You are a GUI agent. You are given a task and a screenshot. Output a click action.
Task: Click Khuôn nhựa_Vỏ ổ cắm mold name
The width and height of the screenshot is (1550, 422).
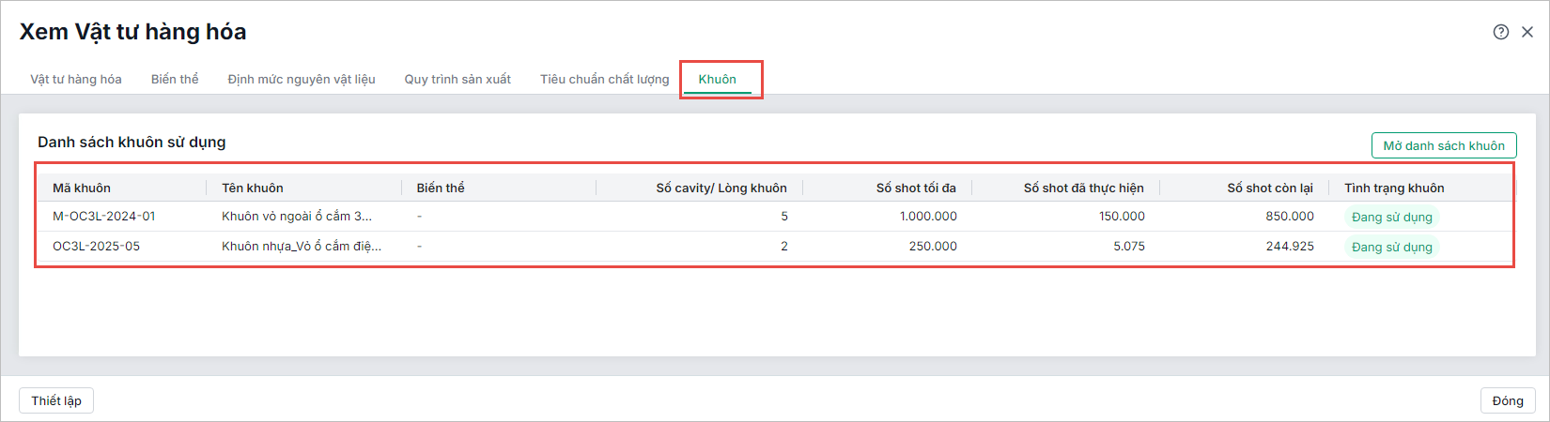coord(302,247)
